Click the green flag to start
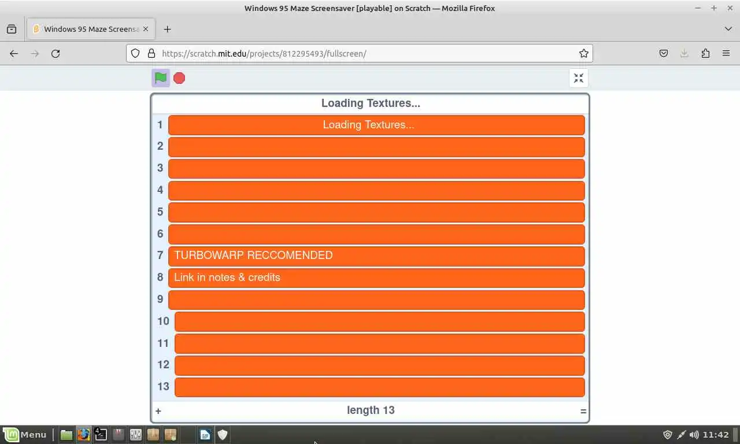 [161, 78]
